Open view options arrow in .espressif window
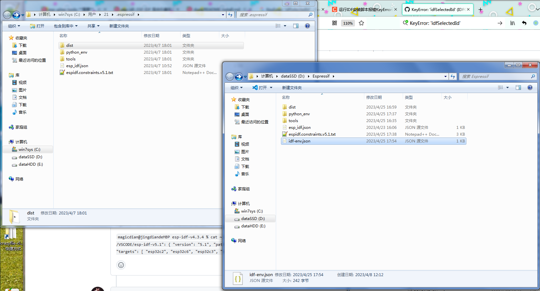The image size is (540, 291). click(285, 26)
